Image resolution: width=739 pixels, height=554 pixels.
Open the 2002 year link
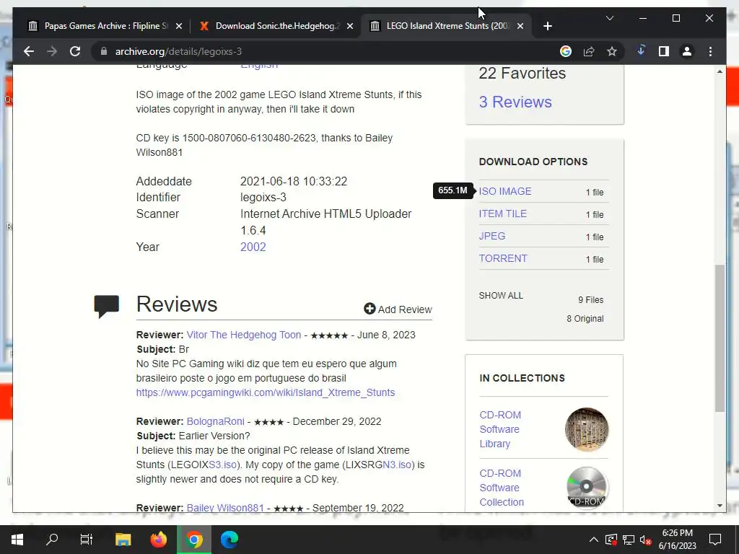[253, 247]
